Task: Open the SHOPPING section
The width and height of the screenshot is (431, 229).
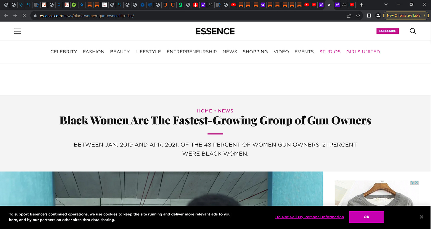Action: tap(255, 51)
